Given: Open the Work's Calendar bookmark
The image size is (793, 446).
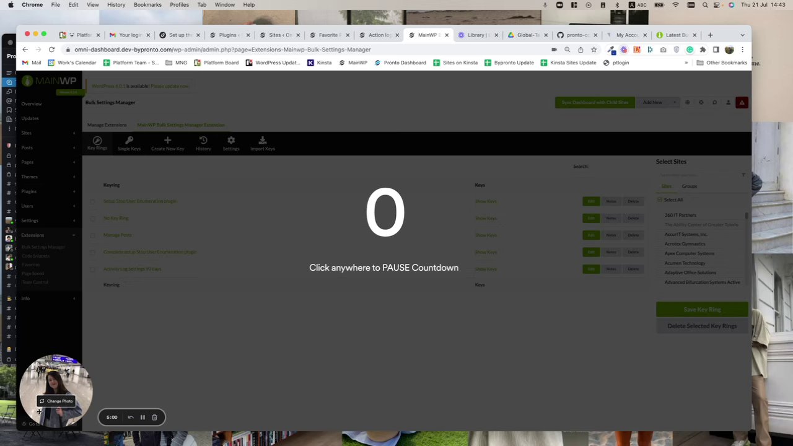Looking at the screenshot, I should click(x=72, y=63).
